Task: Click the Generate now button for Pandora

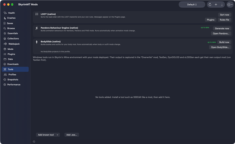Action: [222, 29]
